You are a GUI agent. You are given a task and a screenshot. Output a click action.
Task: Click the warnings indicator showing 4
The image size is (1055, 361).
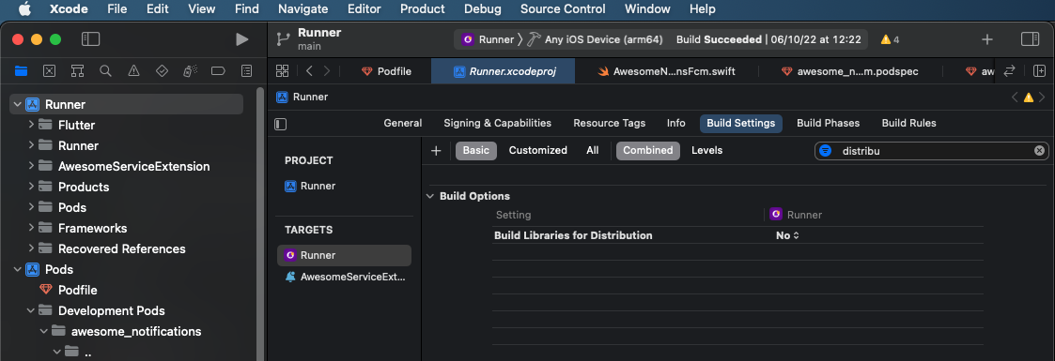tap(891, 39)
